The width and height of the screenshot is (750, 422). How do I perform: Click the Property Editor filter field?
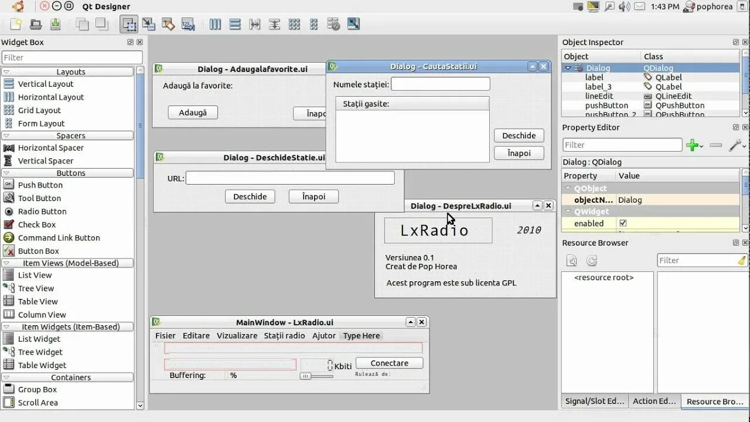pos(622,145)
